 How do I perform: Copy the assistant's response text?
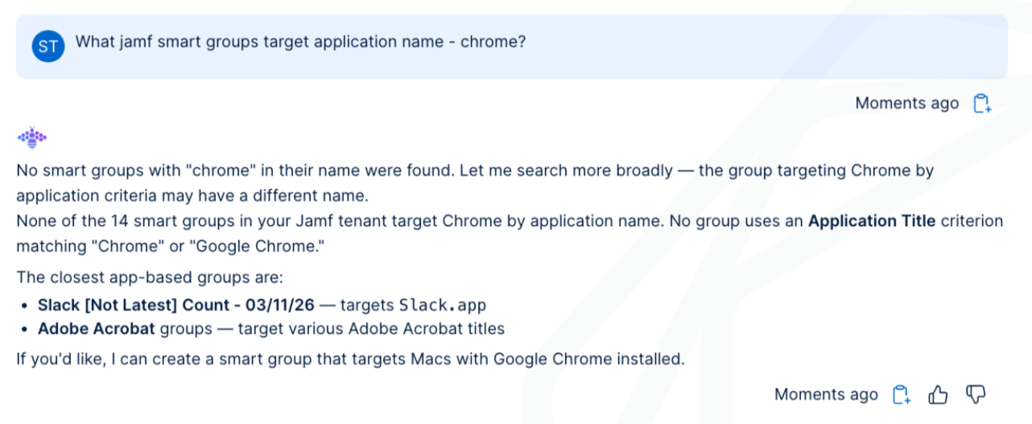902,395
